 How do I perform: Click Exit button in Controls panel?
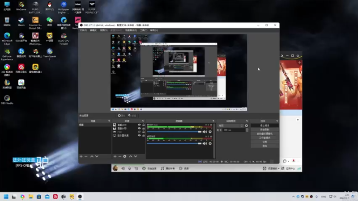pyautogui.click(x=264, y=146)
